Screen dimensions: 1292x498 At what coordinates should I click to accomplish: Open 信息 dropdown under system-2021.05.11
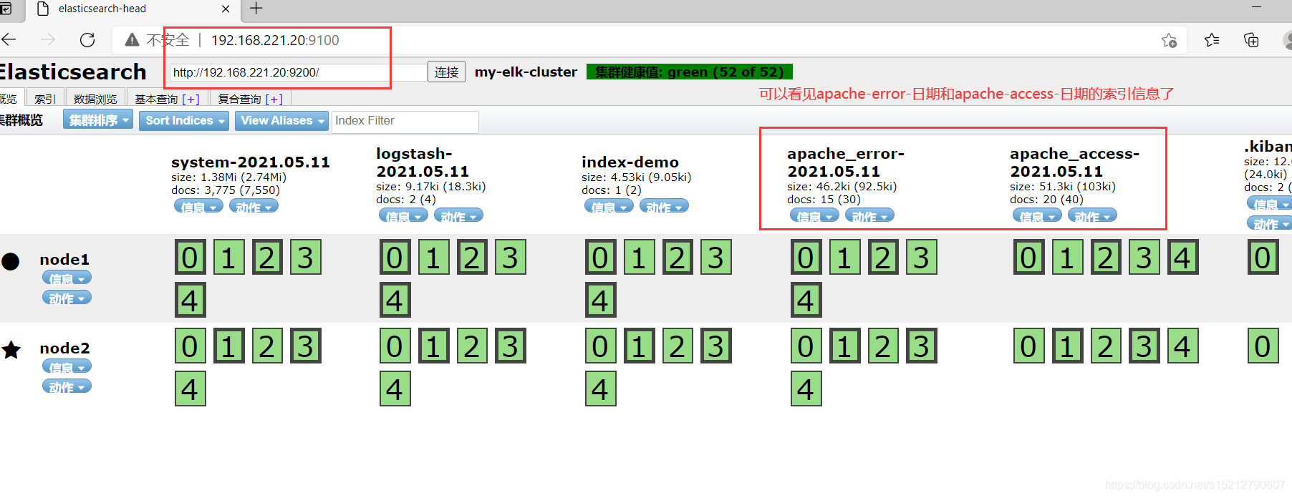(x=198, y=207)
